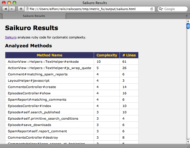Select the Saikuro Results tab
The image size is (190, 148).
[x=34, y=16]
